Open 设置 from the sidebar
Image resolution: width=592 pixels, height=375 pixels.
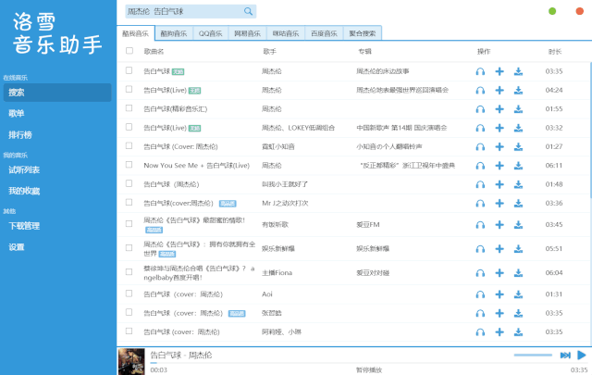(17, 247)
